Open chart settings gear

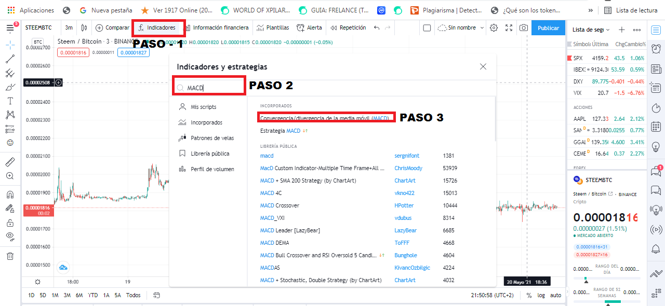pyautogui.click(x=494, y=27)
